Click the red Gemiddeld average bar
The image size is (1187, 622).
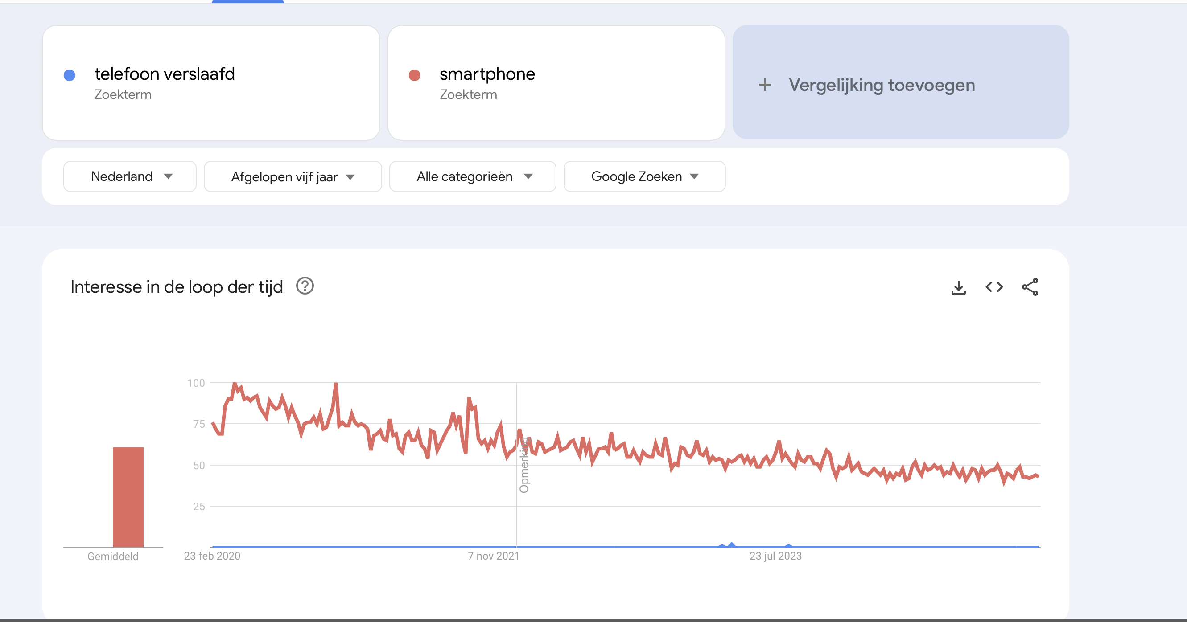tap(128, 497)
